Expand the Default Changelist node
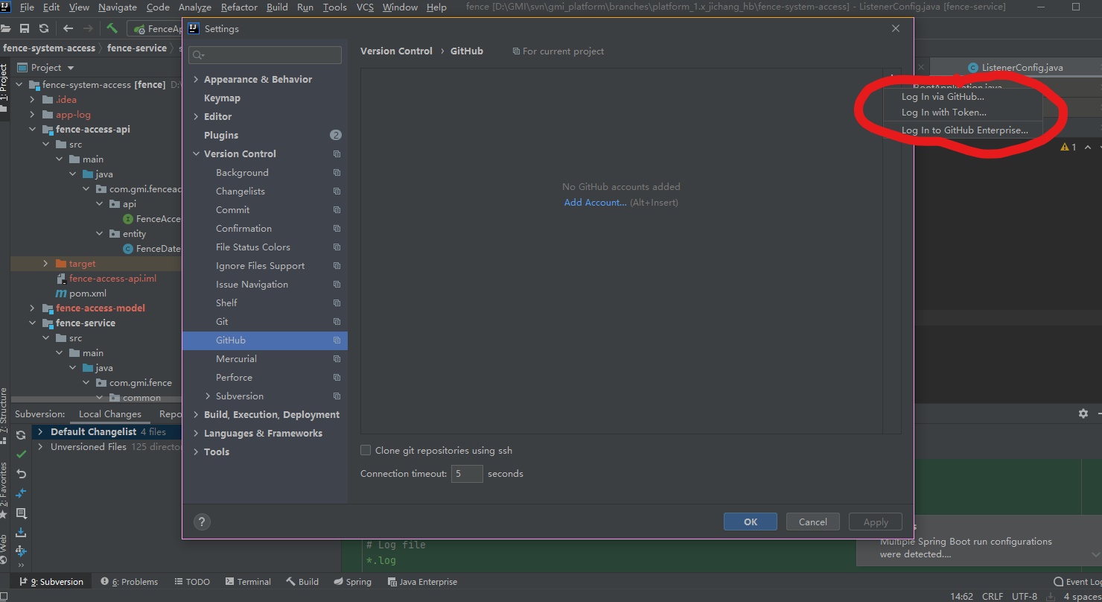Viewport: 1102px width, 602px height. [x=40, y=431]
